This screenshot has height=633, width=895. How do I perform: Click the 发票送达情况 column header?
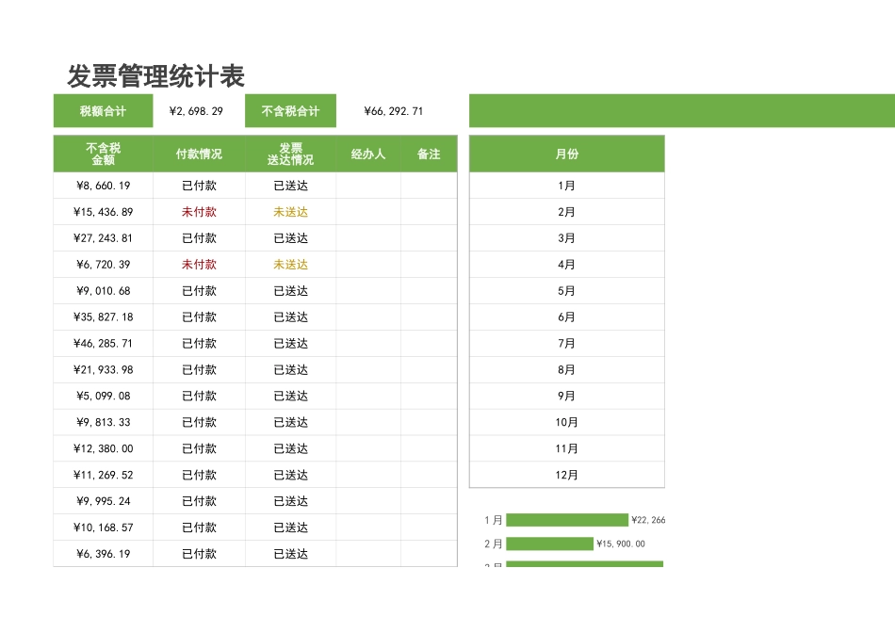pyautogui.click(x=289, y=154)
